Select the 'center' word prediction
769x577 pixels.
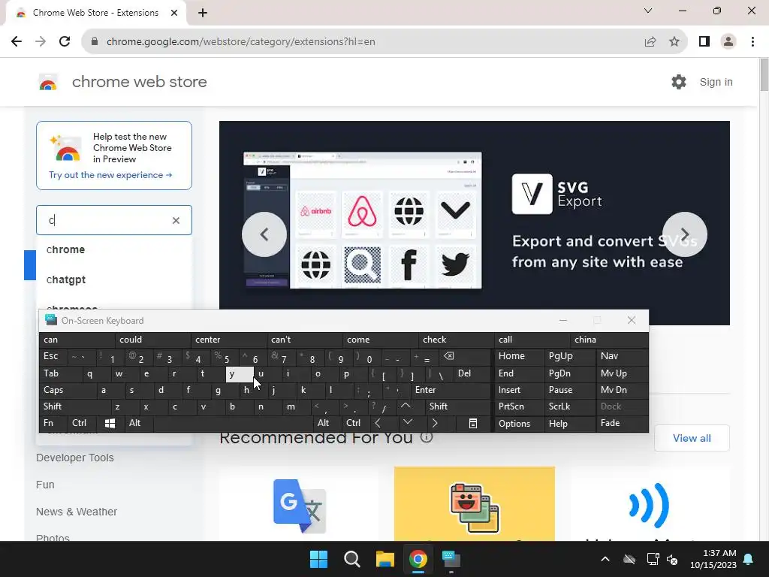point(228,340)
